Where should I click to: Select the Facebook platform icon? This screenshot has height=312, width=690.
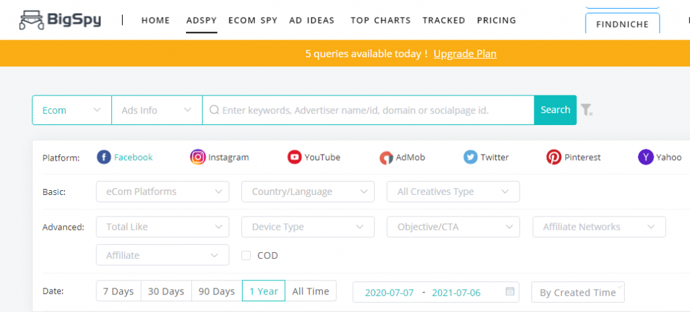tap(104, 157)
